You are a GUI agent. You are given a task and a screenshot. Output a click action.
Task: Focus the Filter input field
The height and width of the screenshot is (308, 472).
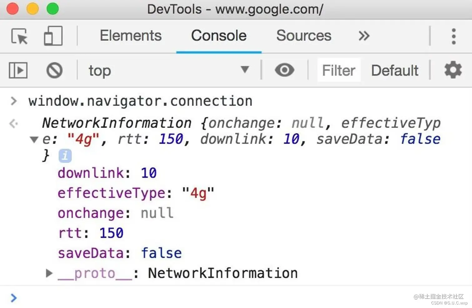pos(339,70)
